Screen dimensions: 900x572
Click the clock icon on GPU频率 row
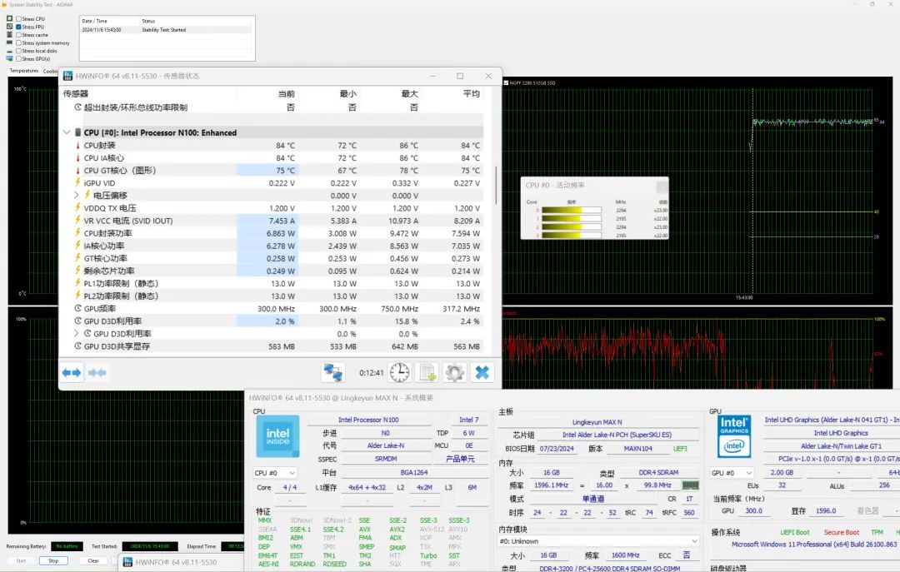coord(78,309)
